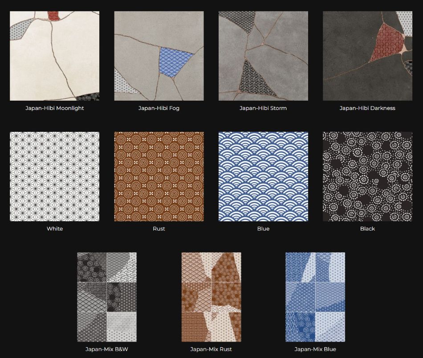This screenshot has height=358, width=423.
Task: Click the "Blue" label under the wave pattern
Action: [263, 229]
